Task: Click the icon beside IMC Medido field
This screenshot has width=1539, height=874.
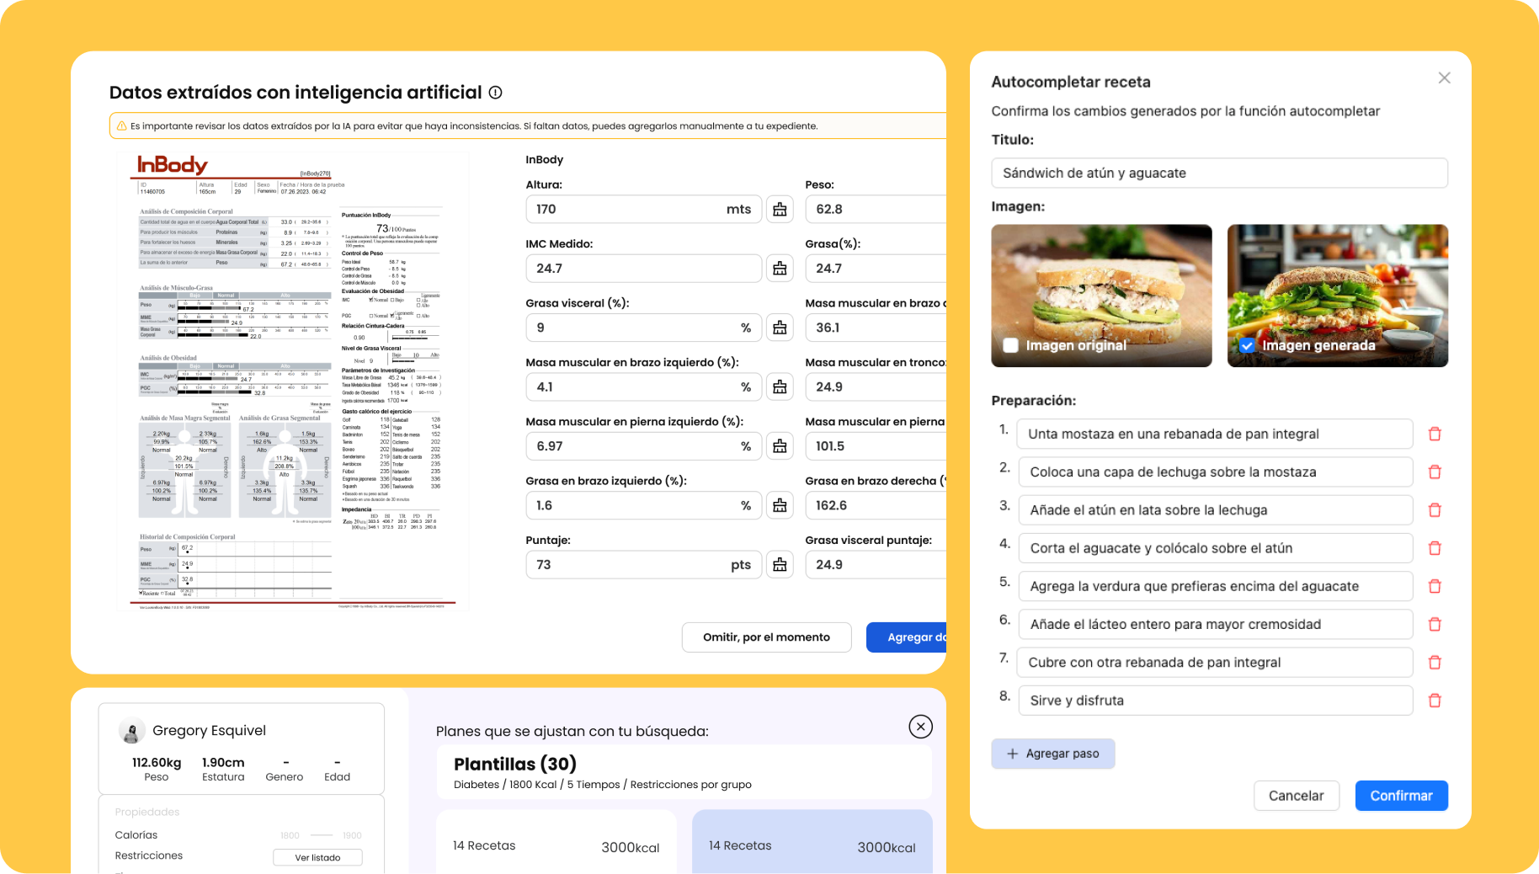Action: (780, 269)
